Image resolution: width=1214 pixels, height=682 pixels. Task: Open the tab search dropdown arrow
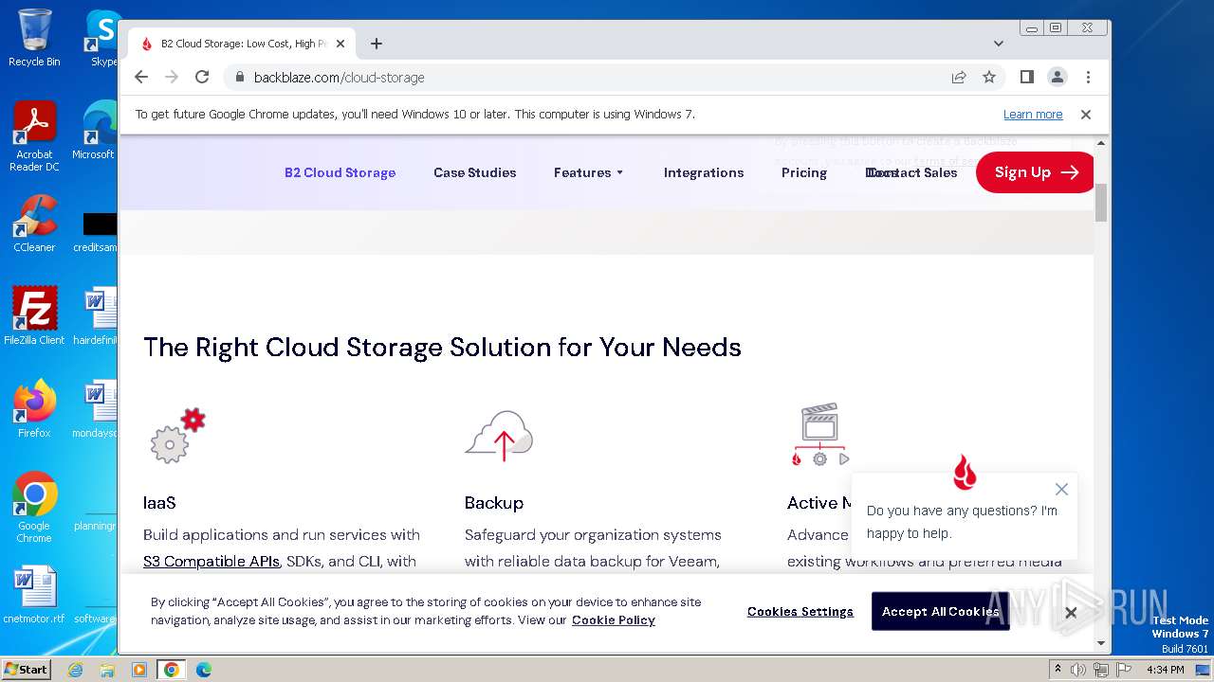coord(998,44)
